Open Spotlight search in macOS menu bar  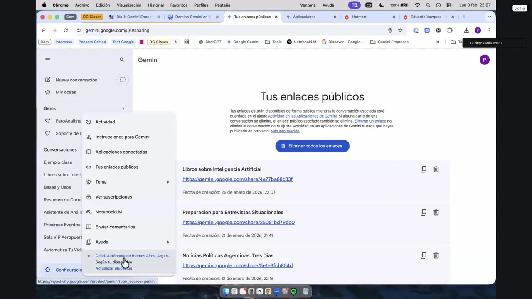tap(428, 5)
